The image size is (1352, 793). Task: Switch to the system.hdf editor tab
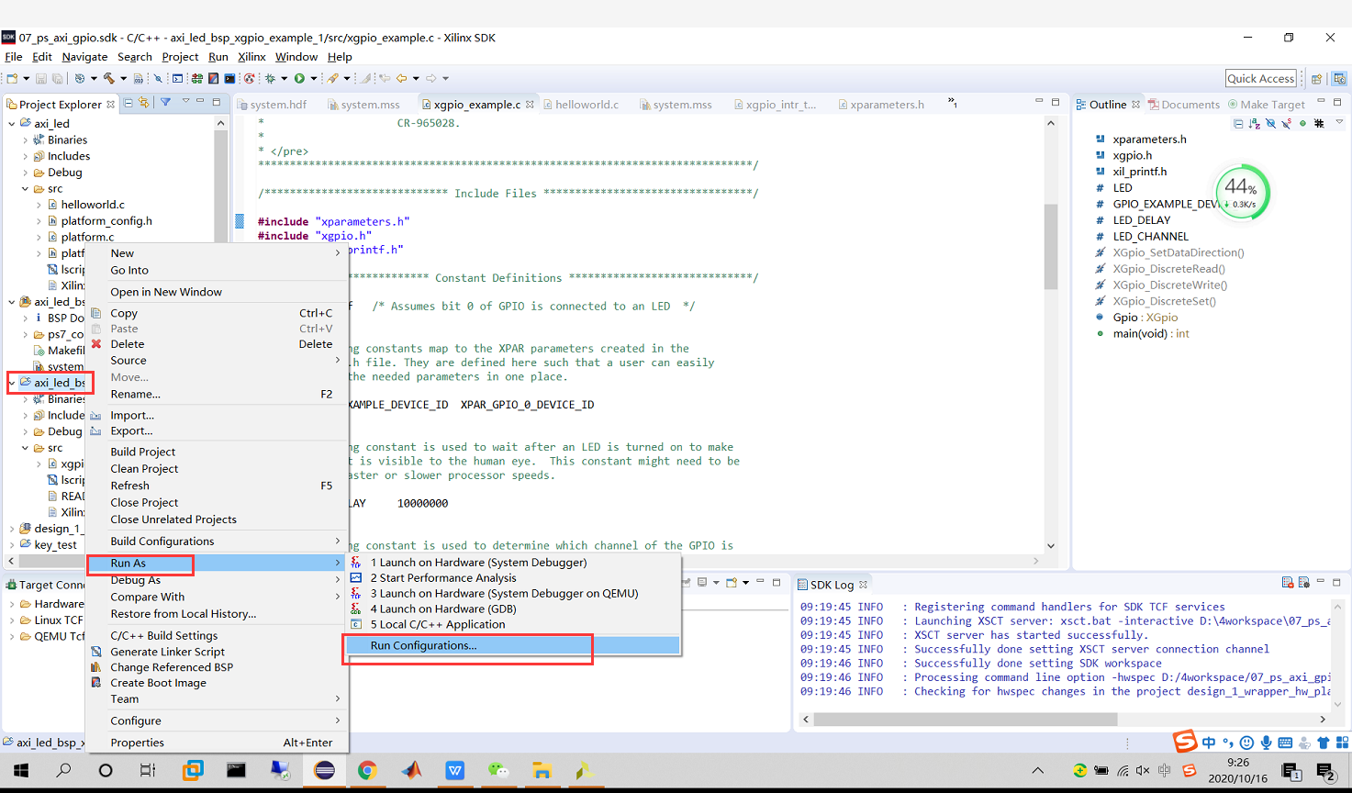272,105
